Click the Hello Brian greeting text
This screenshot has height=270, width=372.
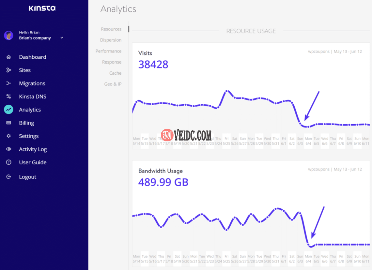click(29, 32)
